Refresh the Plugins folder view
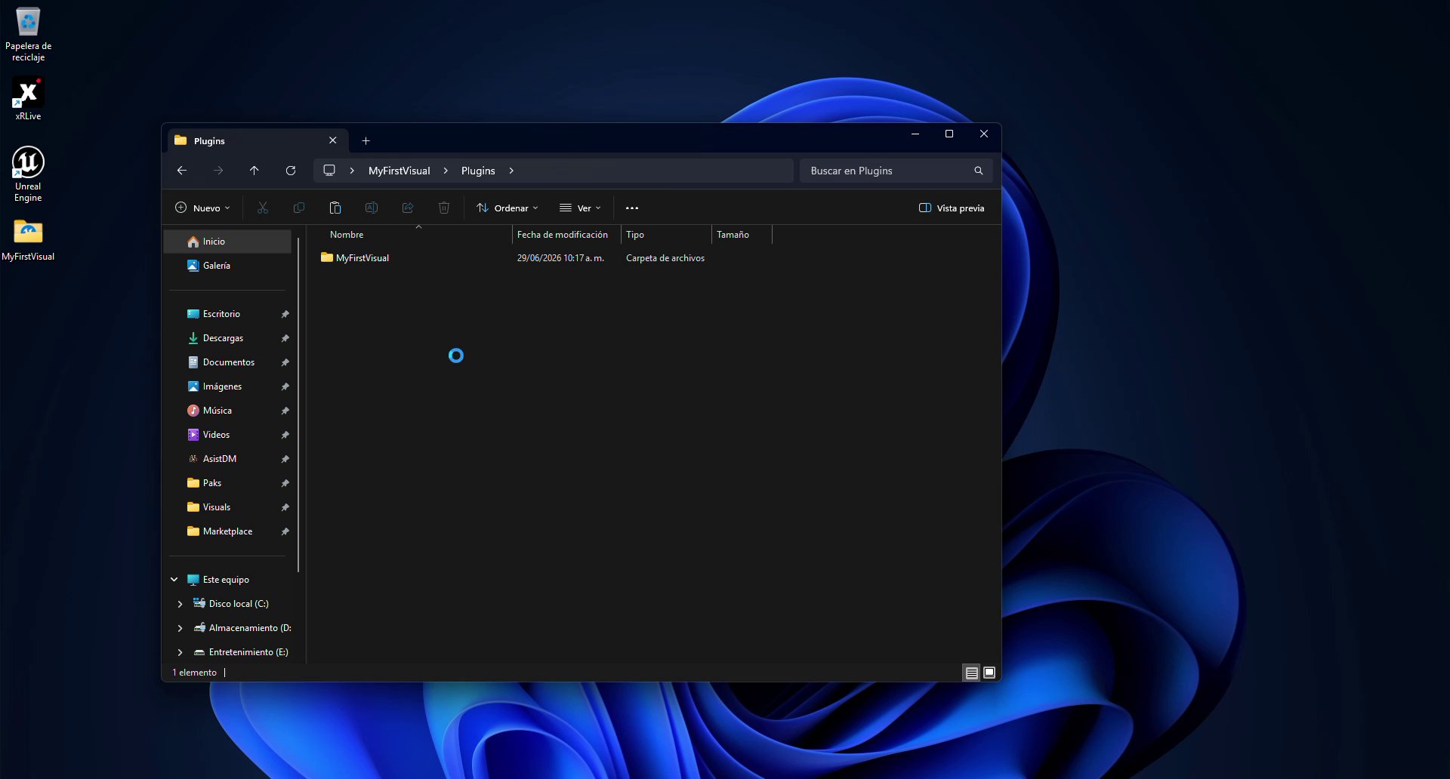The height and width of the screenshot is (779, 1450). 291,171
